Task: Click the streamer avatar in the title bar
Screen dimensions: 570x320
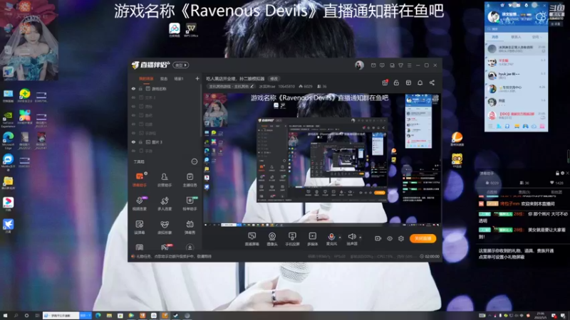Action: (359, 65)
